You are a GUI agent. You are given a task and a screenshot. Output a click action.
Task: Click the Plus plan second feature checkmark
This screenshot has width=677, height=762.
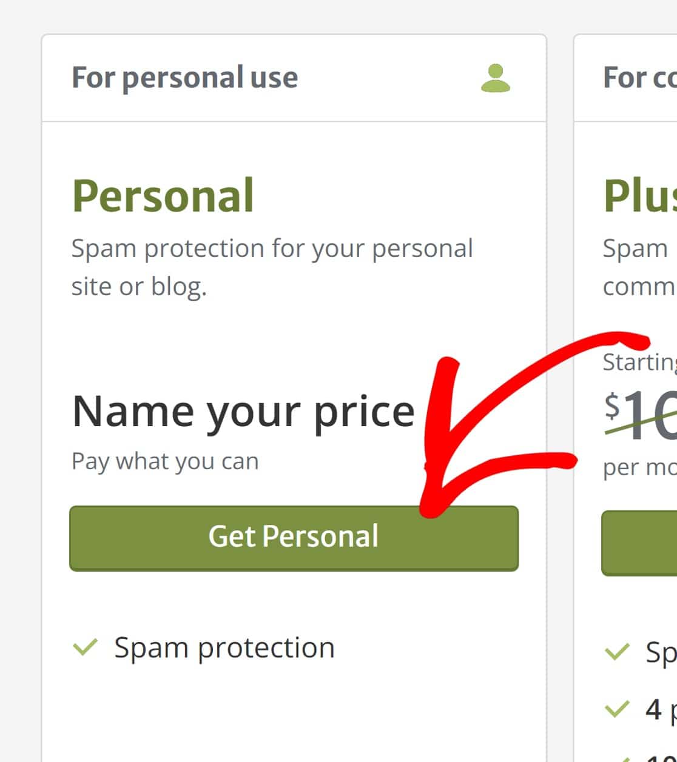tap(618, 708)
